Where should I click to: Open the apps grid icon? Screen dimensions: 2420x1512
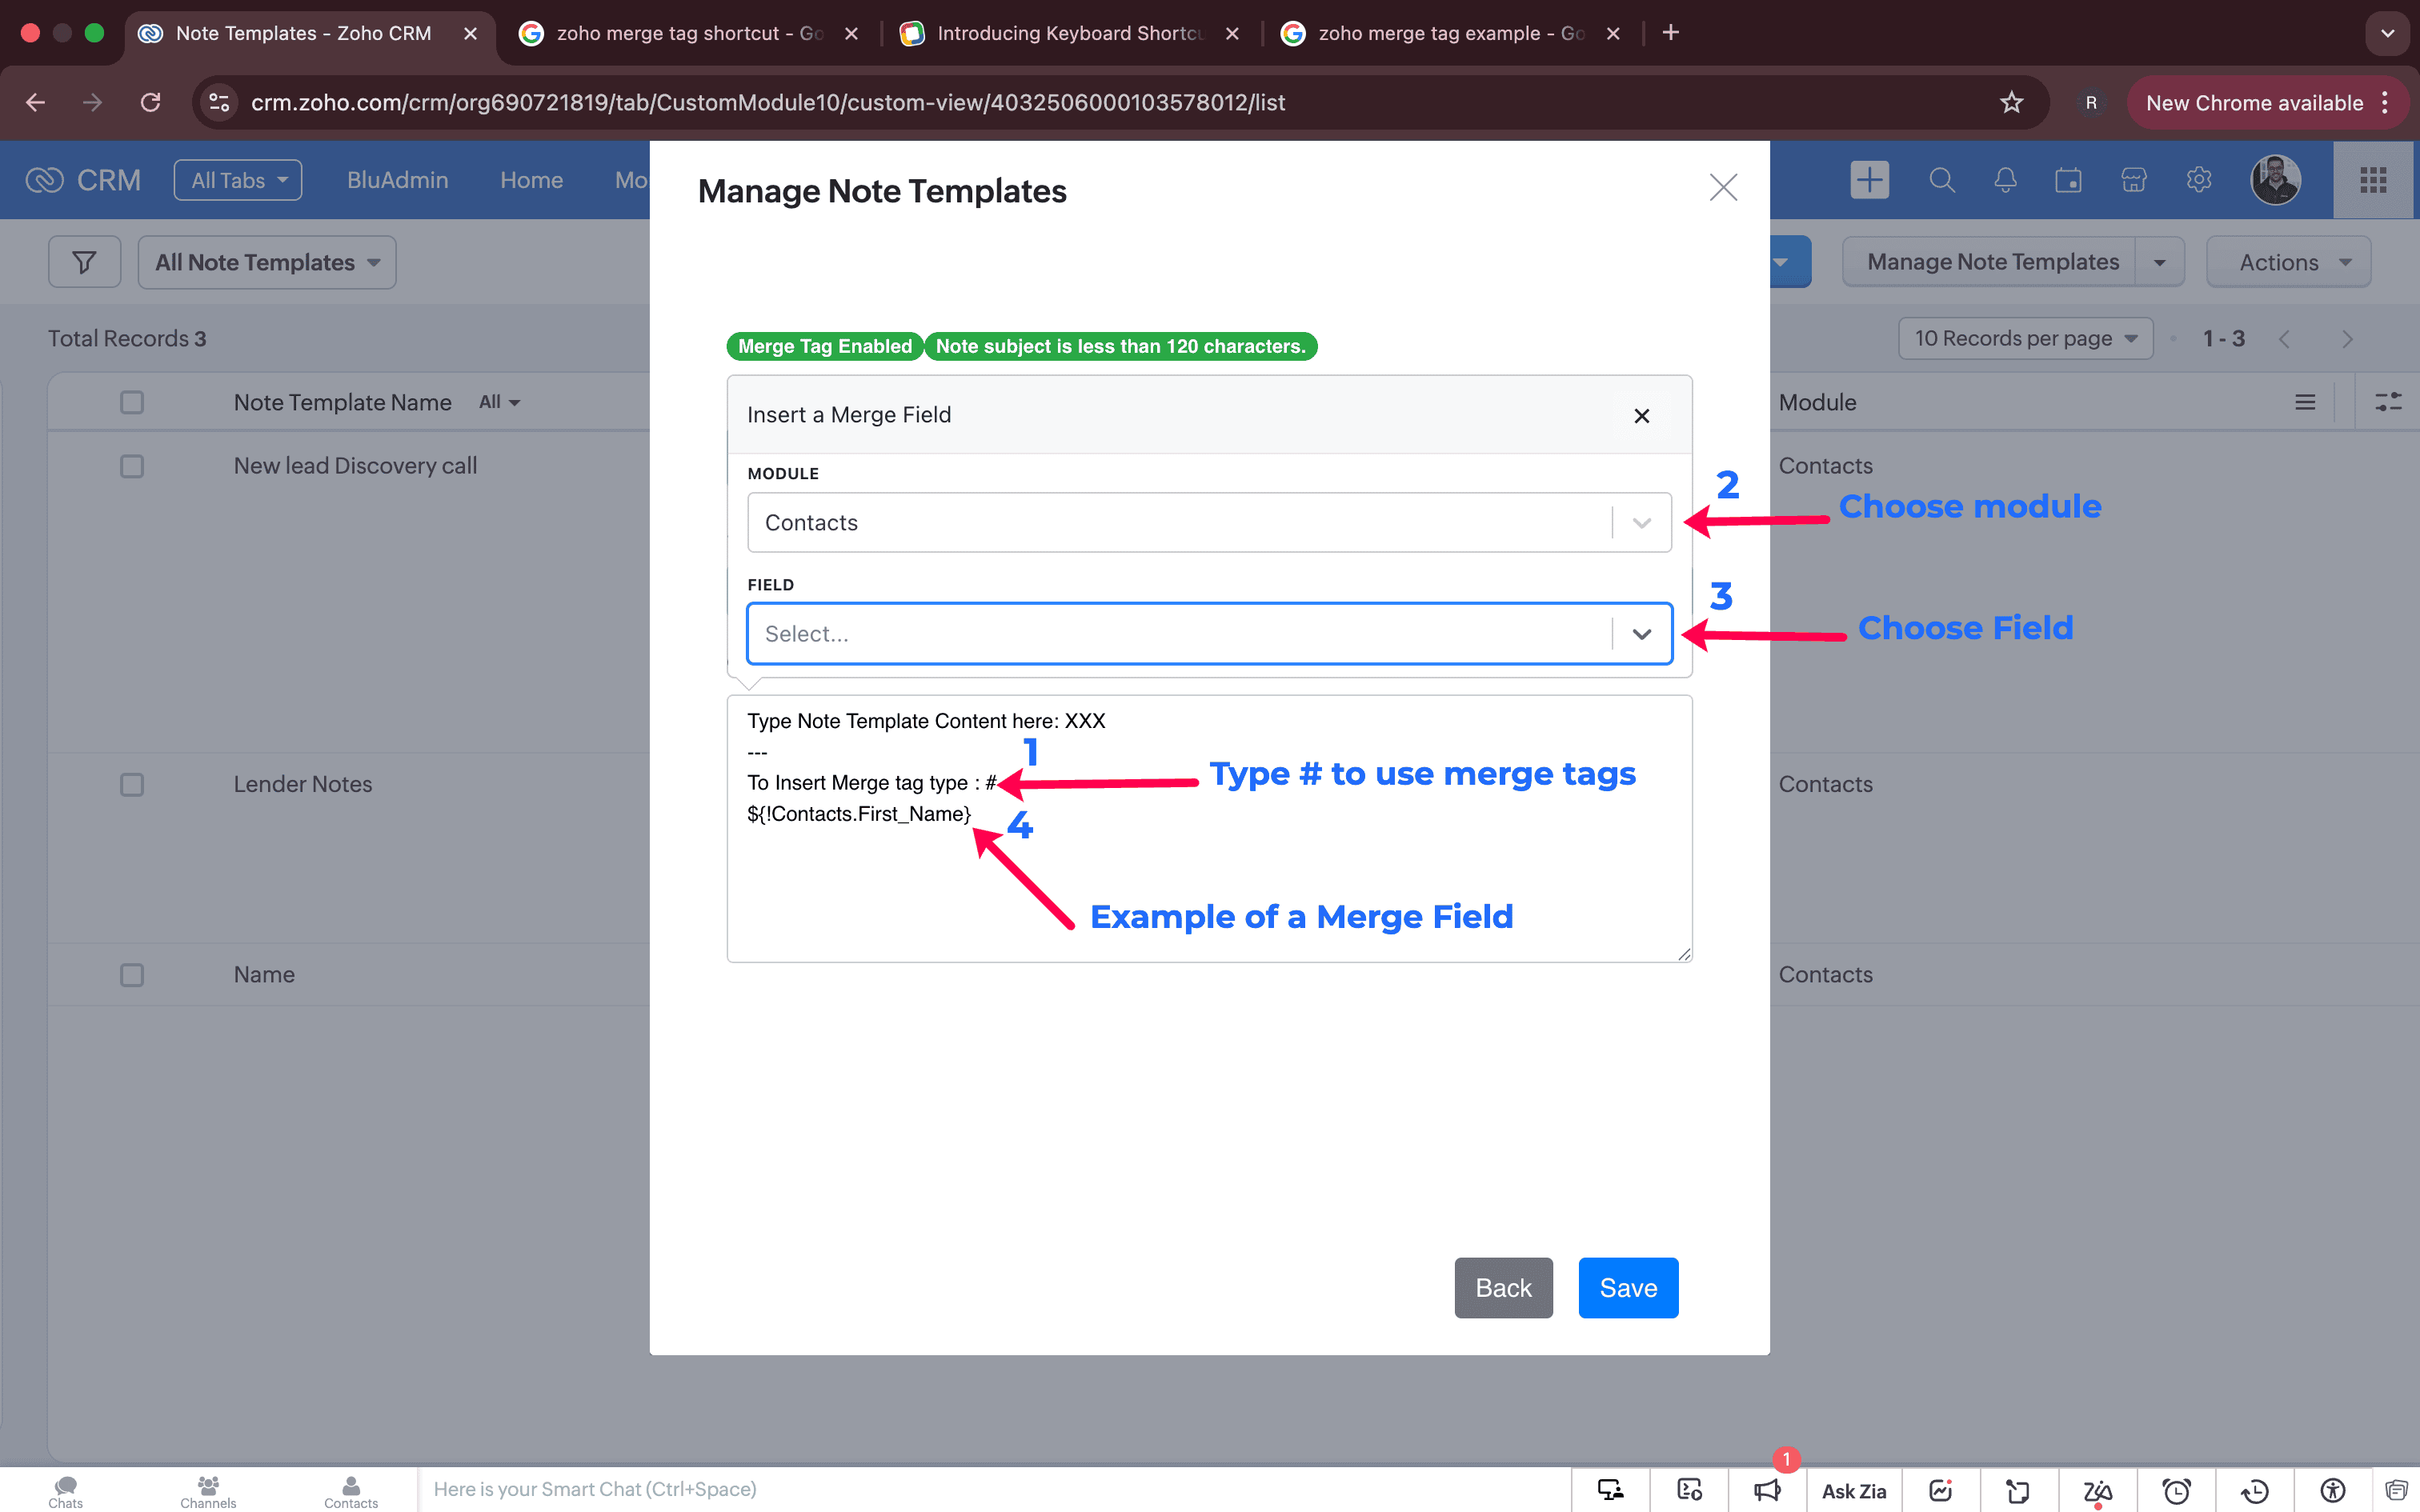(2374, 180)
